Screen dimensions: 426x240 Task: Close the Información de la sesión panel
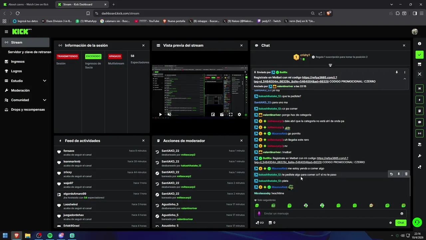[x=143, y=45]
